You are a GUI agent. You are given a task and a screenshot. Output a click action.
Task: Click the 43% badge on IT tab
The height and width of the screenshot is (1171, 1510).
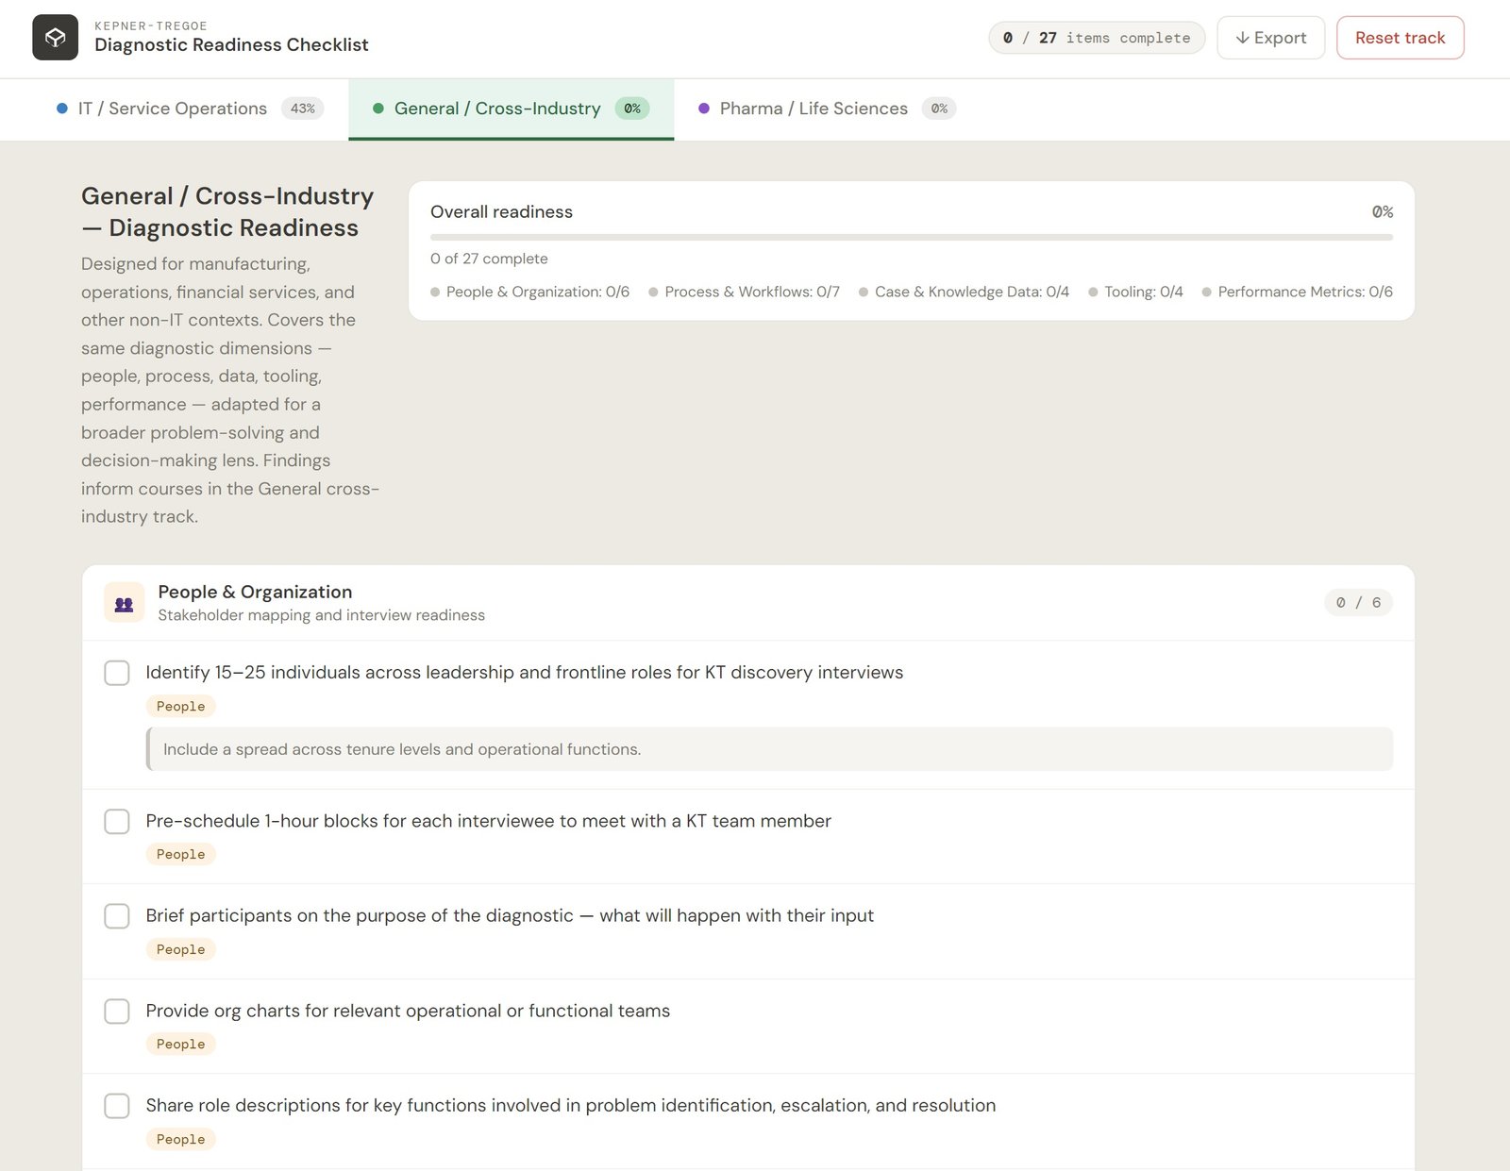point(303,109)
